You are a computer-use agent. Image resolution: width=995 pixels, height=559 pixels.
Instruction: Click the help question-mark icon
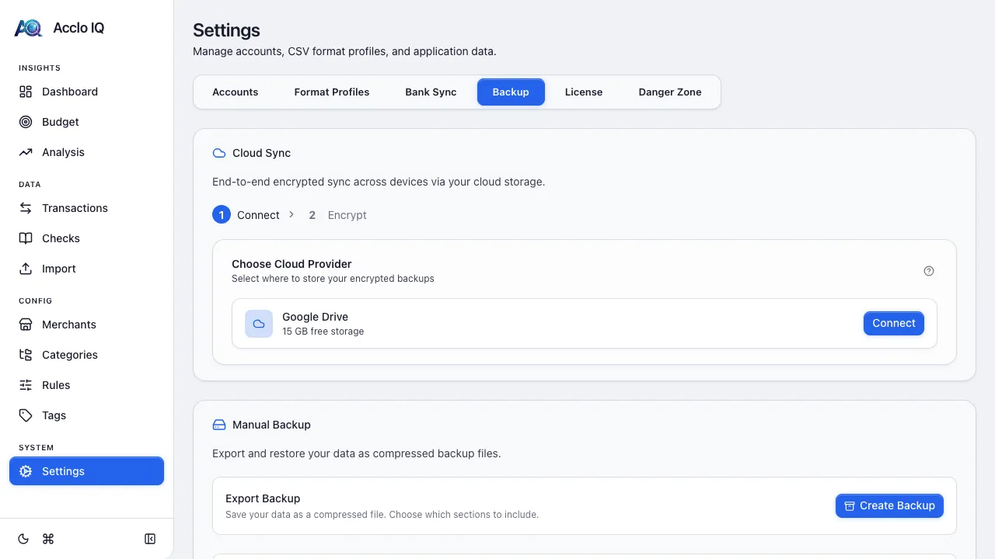929,271
